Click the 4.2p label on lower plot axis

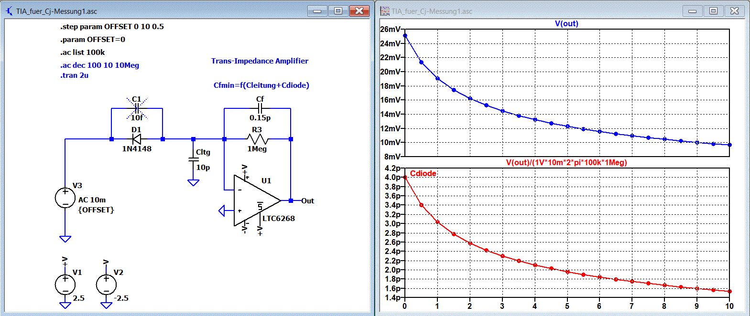click(x=392, y=168)
